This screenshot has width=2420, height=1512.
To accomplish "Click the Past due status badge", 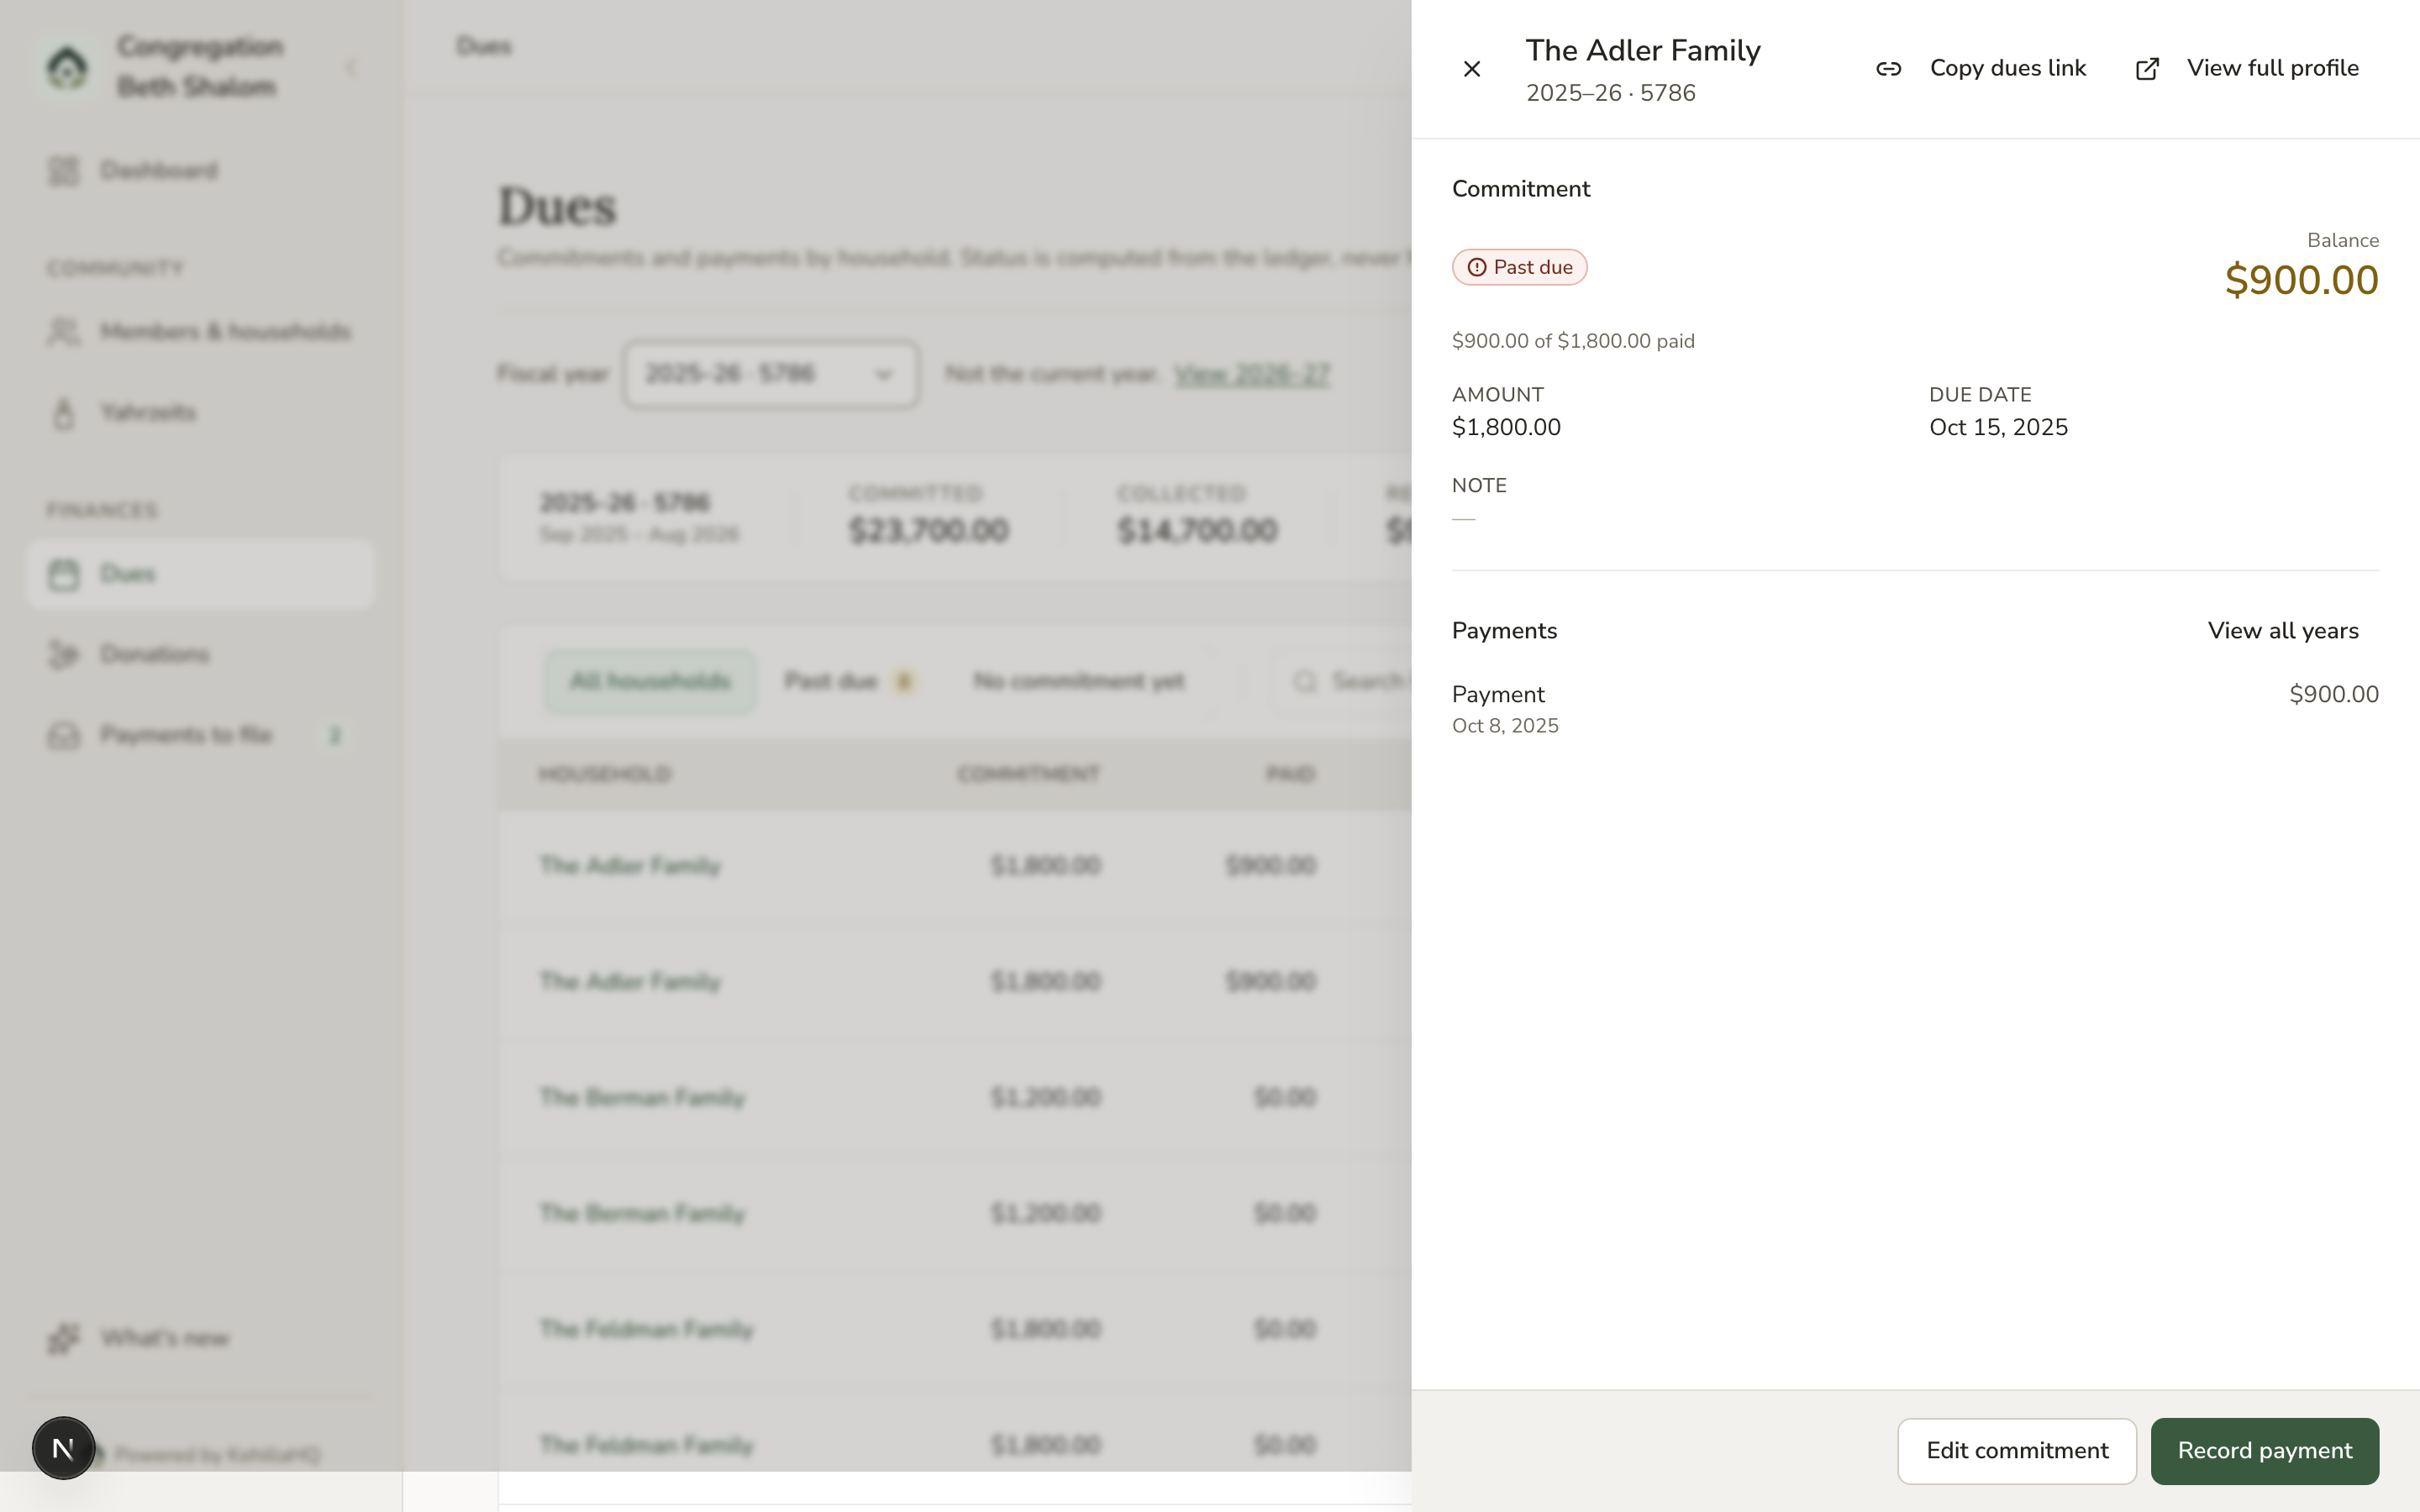I will point(1519,267).
